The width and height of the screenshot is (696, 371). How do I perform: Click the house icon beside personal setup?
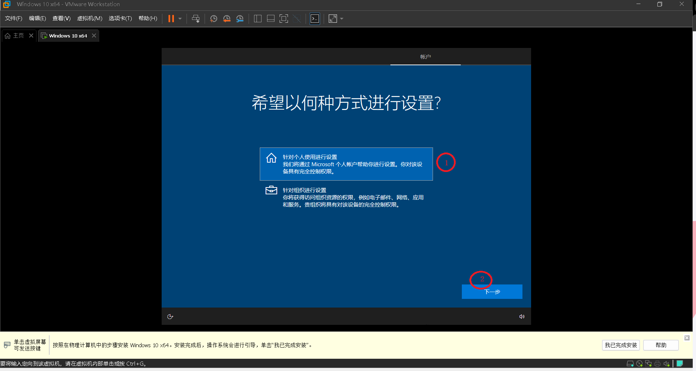(271, 158)
